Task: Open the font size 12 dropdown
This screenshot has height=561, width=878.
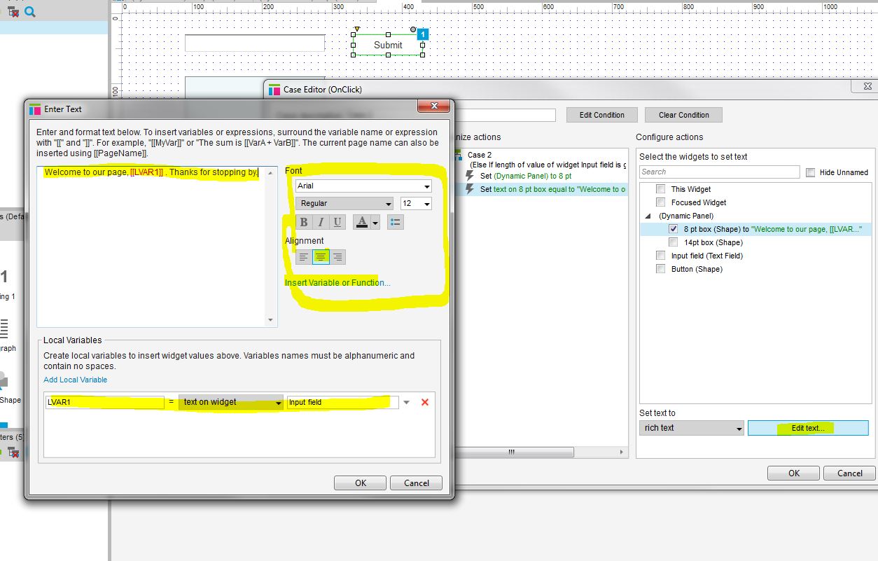Action: [416, 203]
